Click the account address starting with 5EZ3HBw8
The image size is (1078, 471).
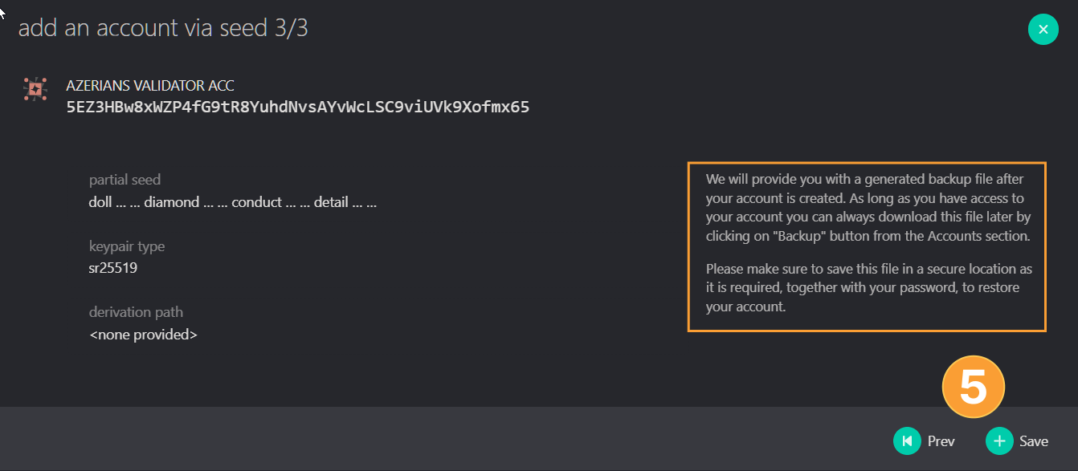point(298,106)
